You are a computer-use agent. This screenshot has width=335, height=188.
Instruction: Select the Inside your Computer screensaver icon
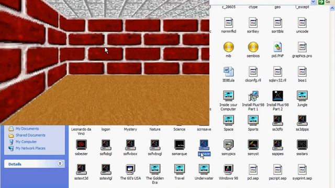[228, 96]
